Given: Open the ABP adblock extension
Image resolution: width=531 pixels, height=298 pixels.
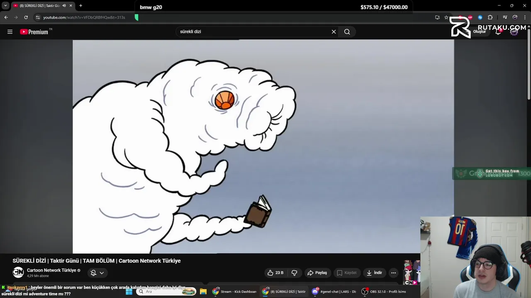Looking at the screenshot, I should tap(470, 17).
